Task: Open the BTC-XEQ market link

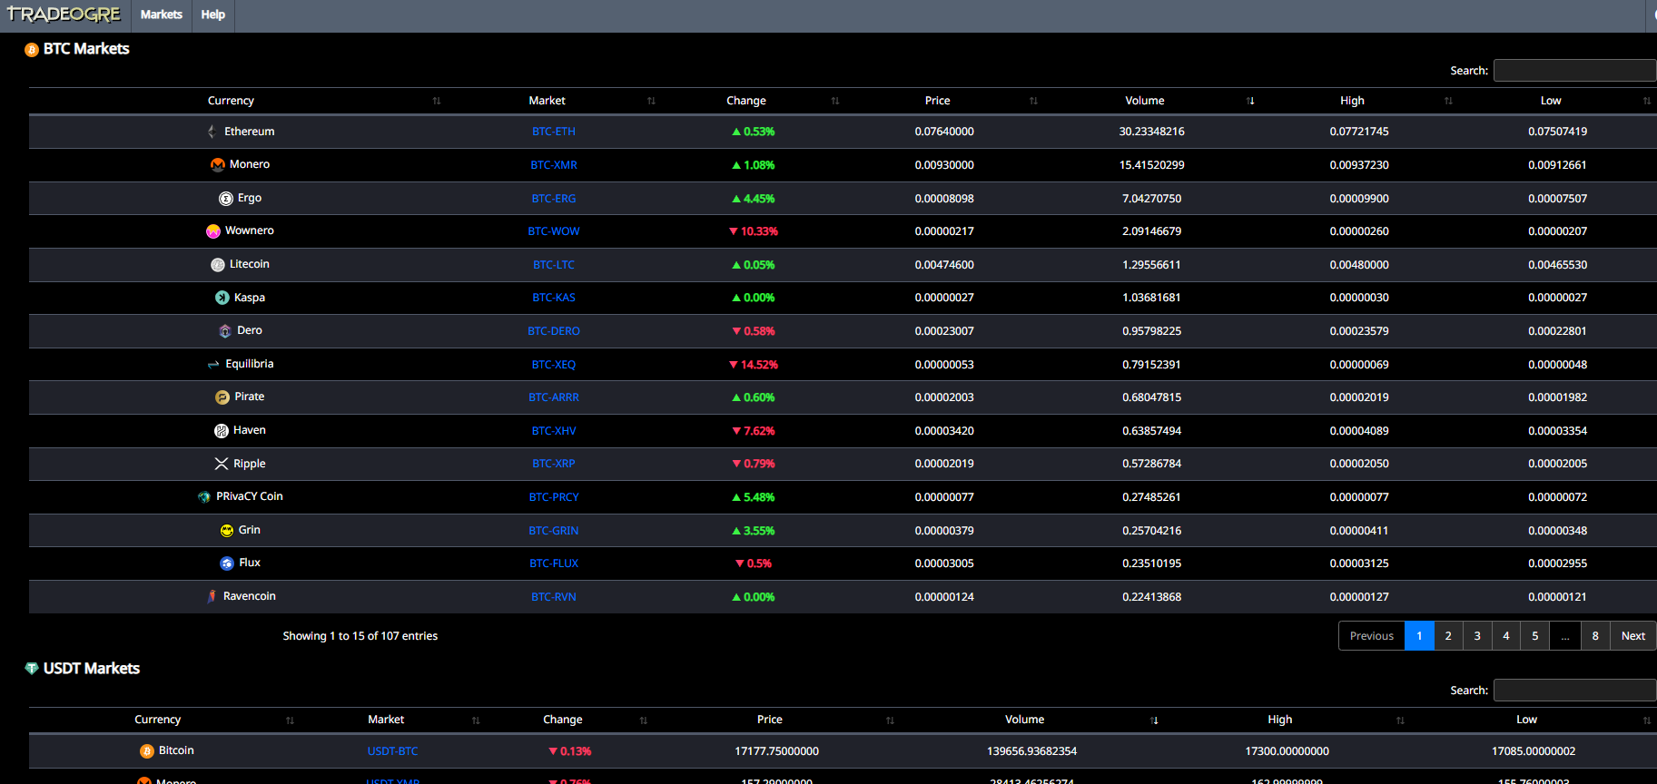Action: 554,365
